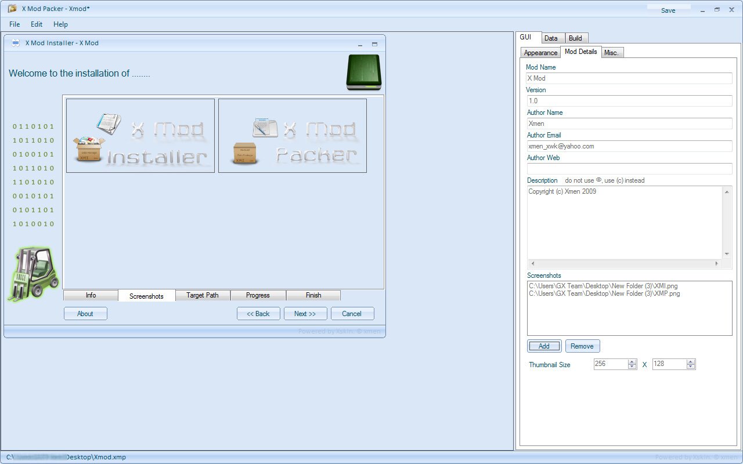Open the File menu
Screen dimensions: 743x464
(15, 24)
